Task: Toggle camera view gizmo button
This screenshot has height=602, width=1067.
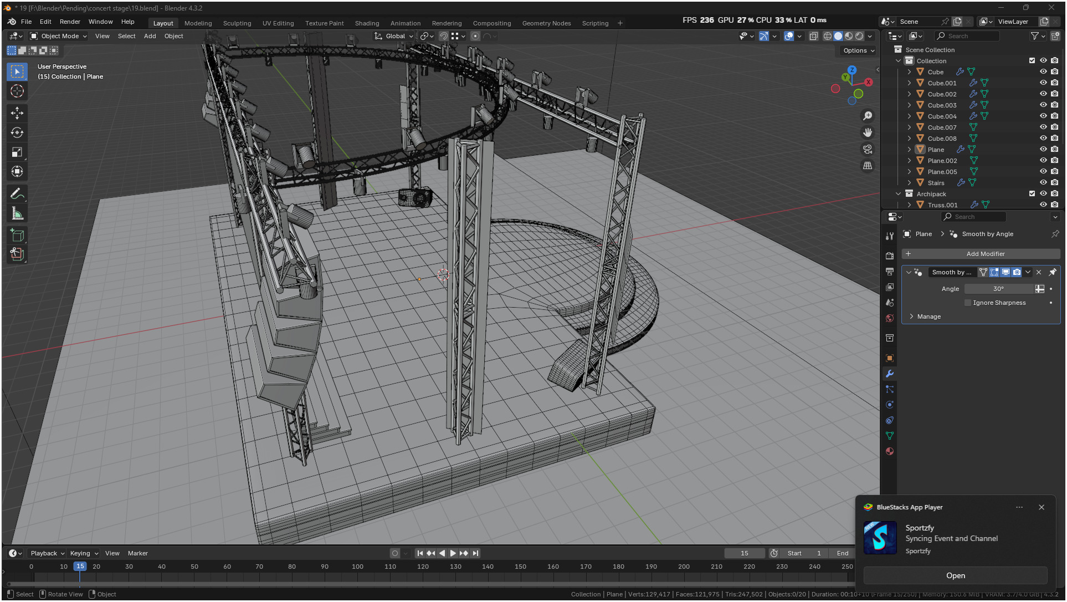Action: pyautogui.click(x=868, y=149)
